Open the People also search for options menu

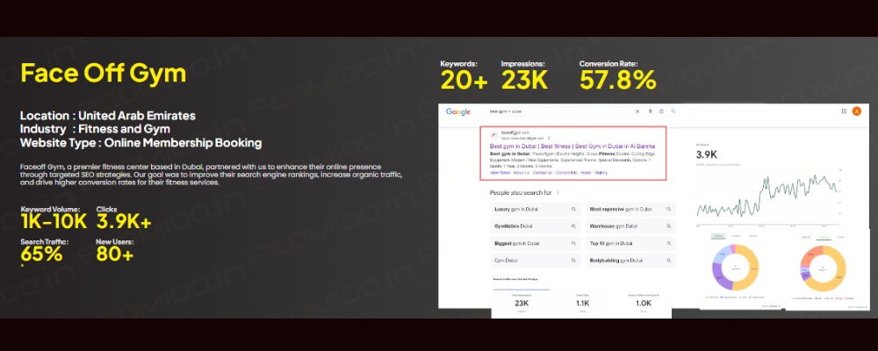click(x=558, y=192)
